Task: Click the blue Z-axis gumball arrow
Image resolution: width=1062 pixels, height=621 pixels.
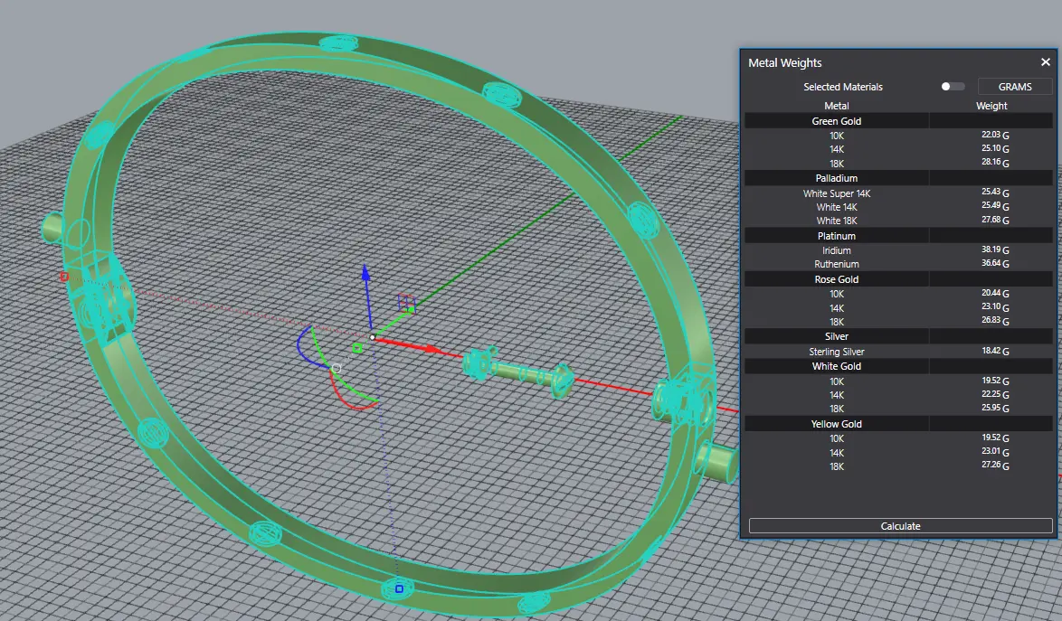Action: tap(365, 275)
